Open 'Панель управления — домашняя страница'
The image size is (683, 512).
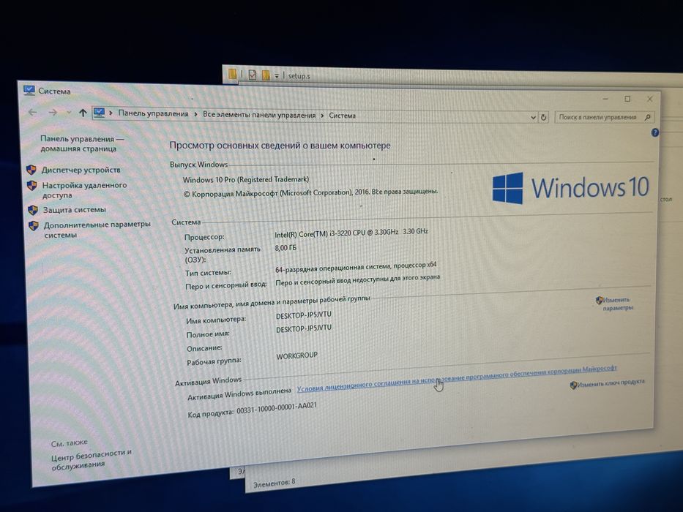pos(81,143)
